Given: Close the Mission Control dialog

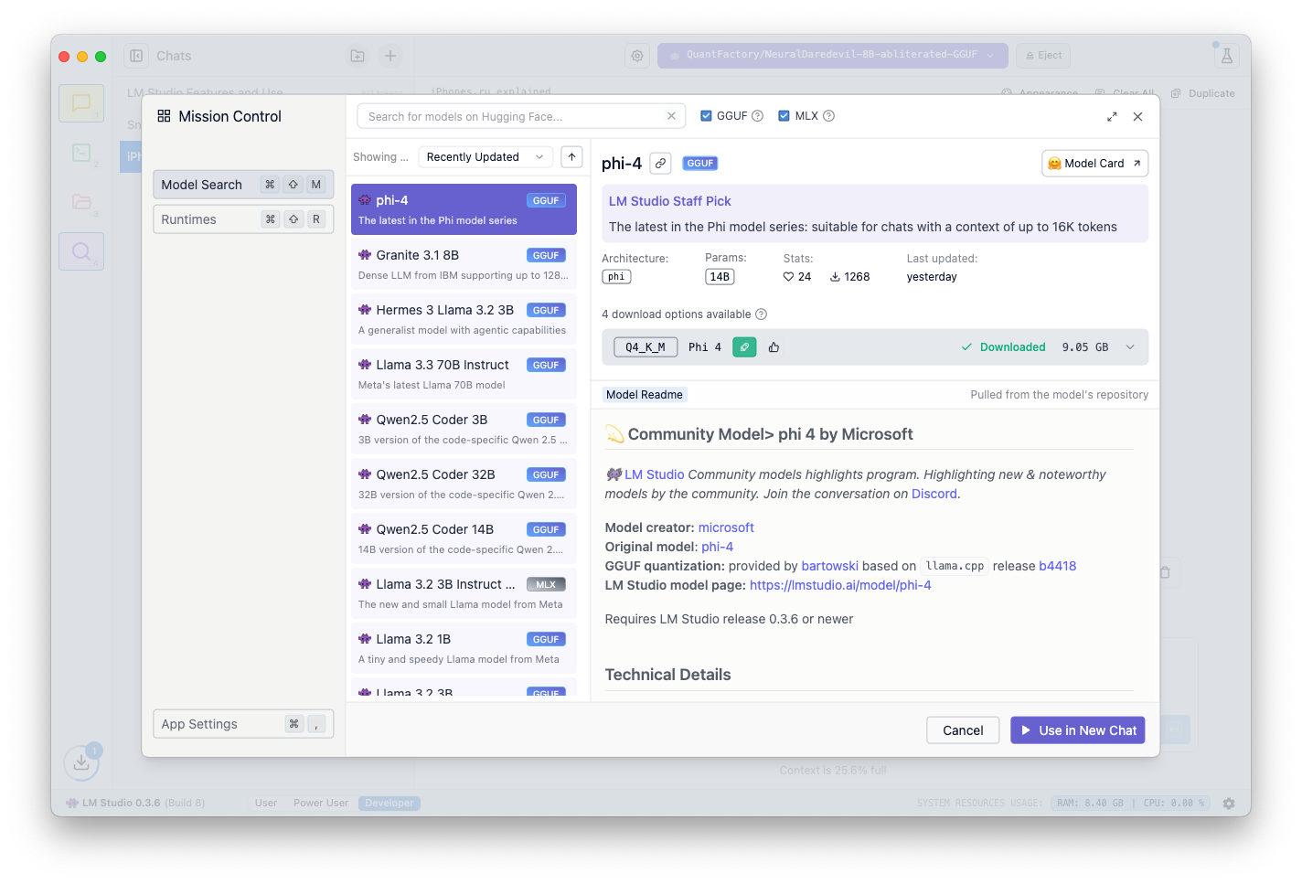Looking at the screenshot, I should [1137, 116].
